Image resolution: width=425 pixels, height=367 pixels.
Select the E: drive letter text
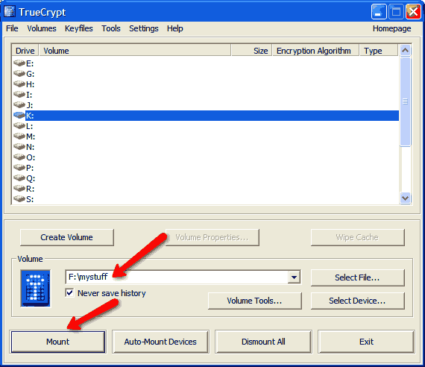[30, 63]
